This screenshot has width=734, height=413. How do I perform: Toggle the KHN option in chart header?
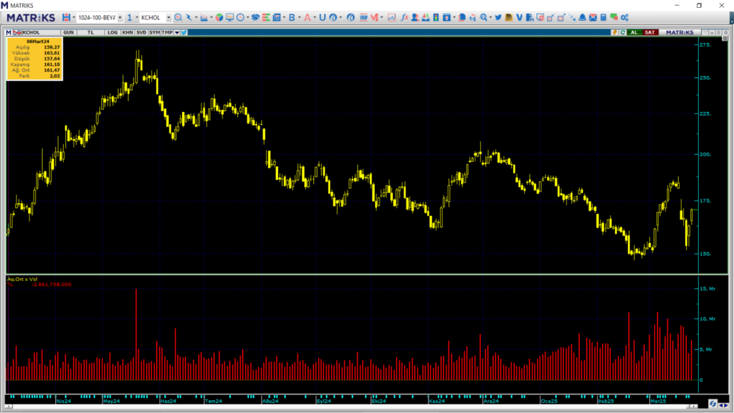tap(127, 32)
